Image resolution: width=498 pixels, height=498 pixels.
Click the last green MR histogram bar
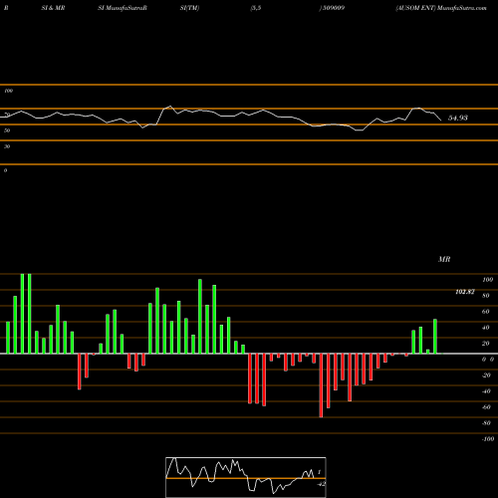435,337
